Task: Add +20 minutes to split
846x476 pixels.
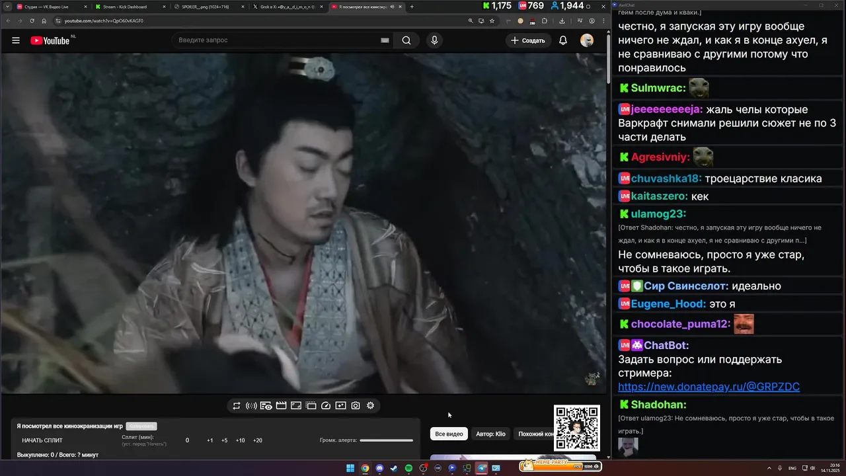Action: point(258,440)
